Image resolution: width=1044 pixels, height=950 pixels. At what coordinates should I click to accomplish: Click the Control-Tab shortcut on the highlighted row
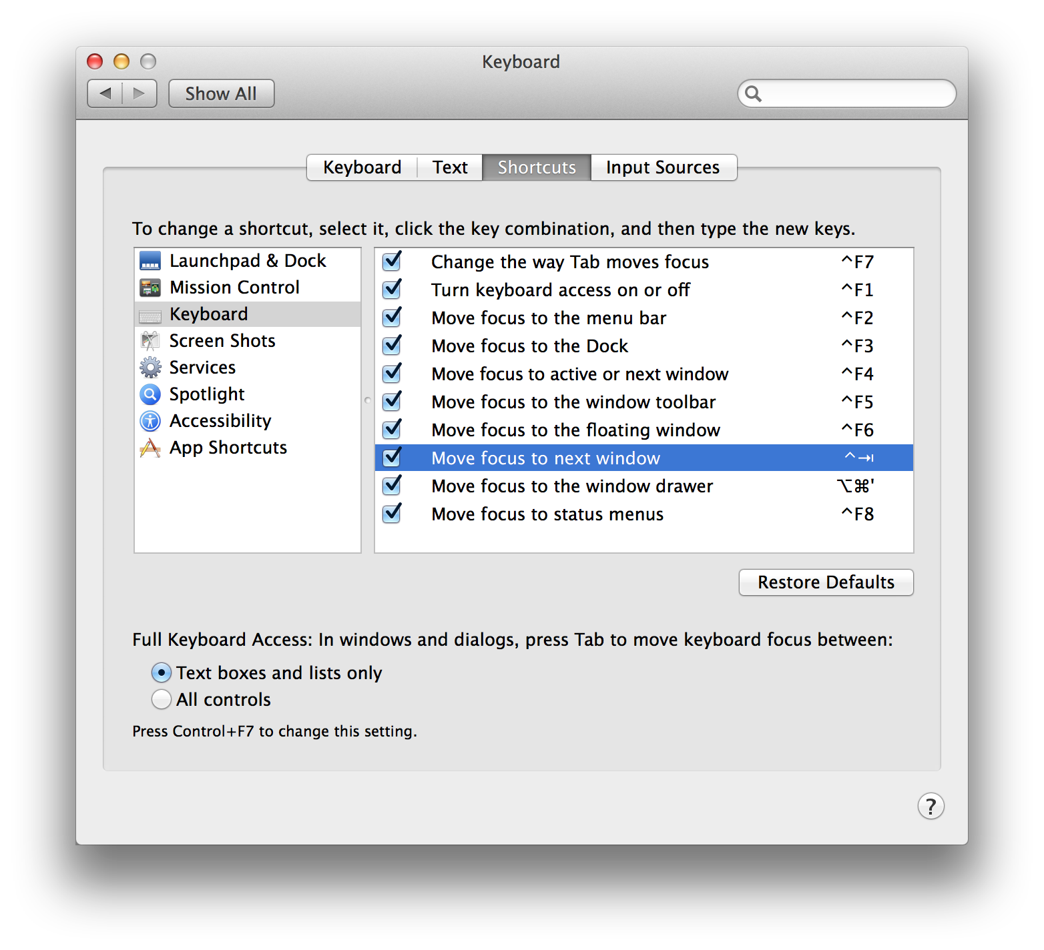click(x=859, y=458)
